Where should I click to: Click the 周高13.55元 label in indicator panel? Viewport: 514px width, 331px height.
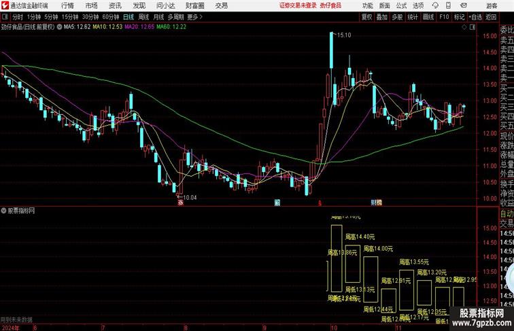(x=414, y=262)
